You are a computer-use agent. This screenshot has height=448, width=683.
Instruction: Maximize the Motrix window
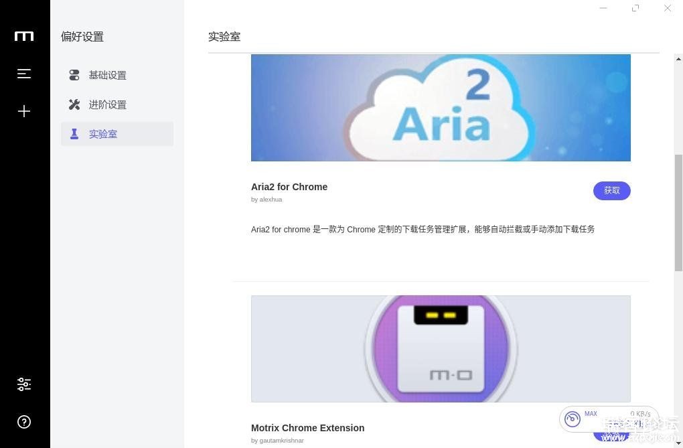point(635,8)
